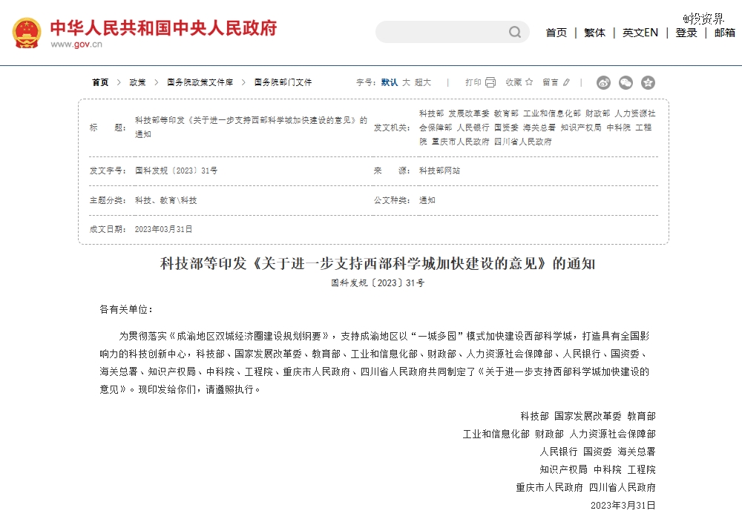Share to QQ Zone star icon

tap(648, 82)
